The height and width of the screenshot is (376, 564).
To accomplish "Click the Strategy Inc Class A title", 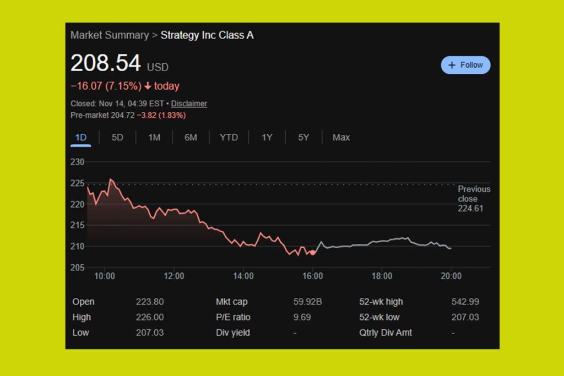I will click(x=207, y=35).
